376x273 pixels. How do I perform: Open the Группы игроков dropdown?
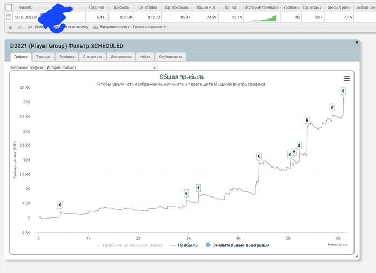point(149,27)
